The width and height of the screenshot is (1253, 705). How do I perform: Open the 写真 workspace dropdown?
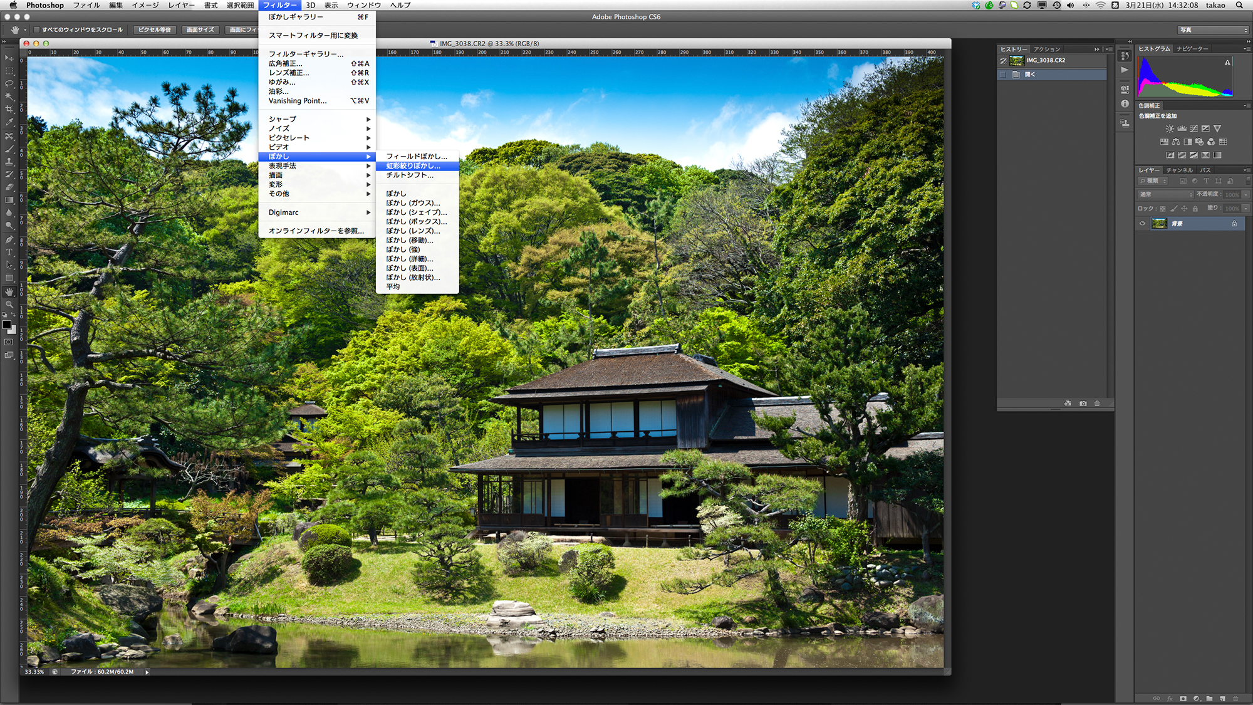pos(1214,29)
